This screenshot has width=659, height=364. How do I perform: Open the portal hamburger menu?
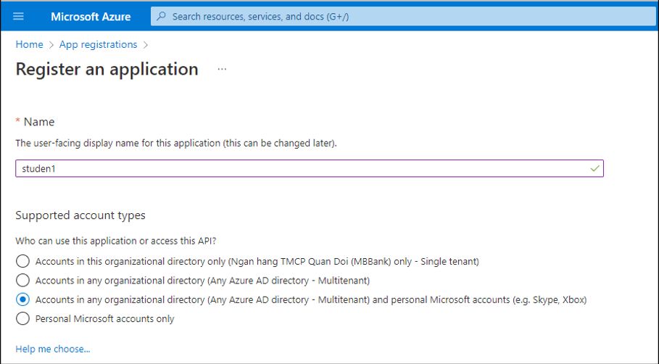point(19,16)
